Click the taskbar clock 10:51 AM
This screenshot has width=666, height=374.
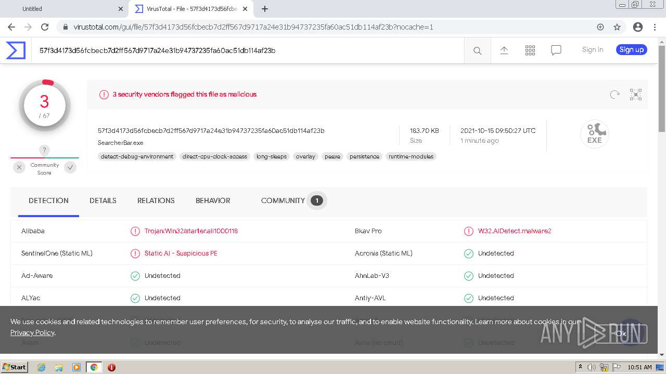639,367
